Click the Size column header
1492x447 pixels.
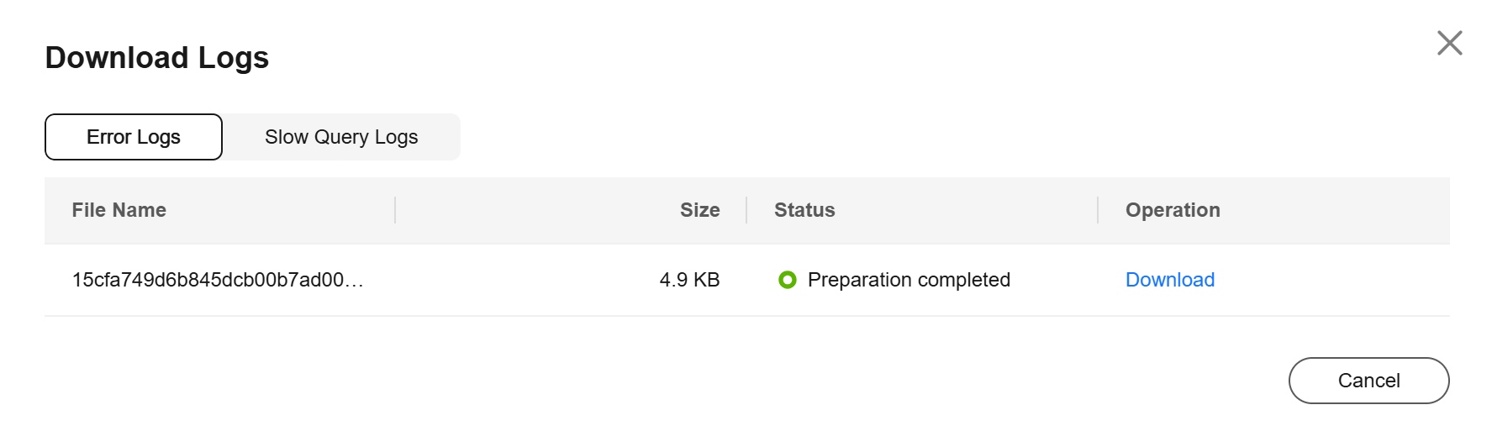pyautogui.click(x=699, y=210)
